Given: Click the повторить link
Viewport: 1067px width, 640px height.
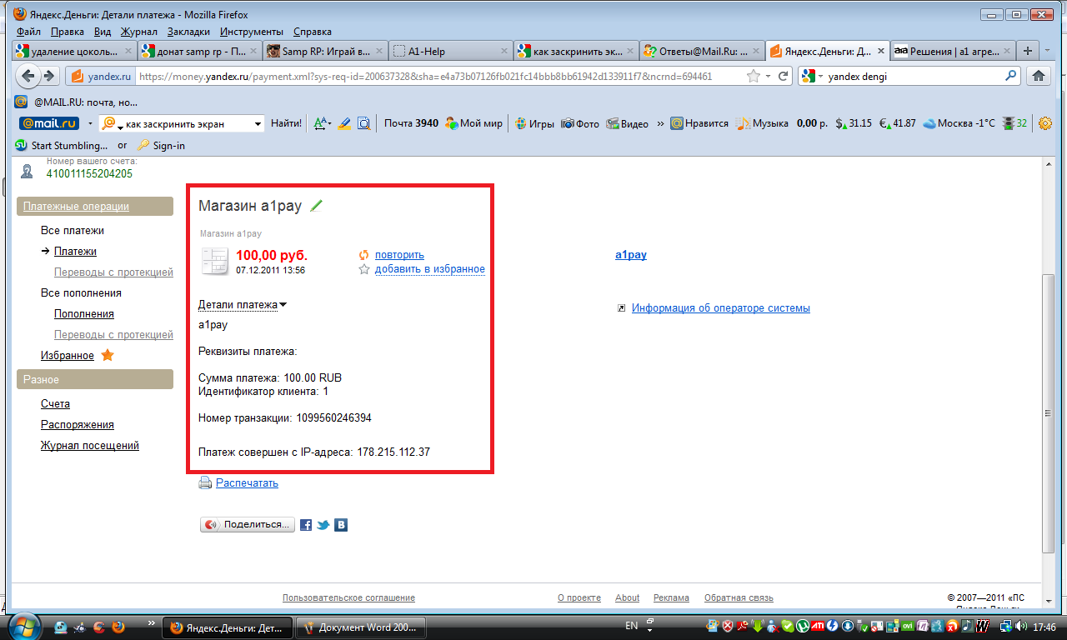Looking at the screenshot, I should pos(399,255).
